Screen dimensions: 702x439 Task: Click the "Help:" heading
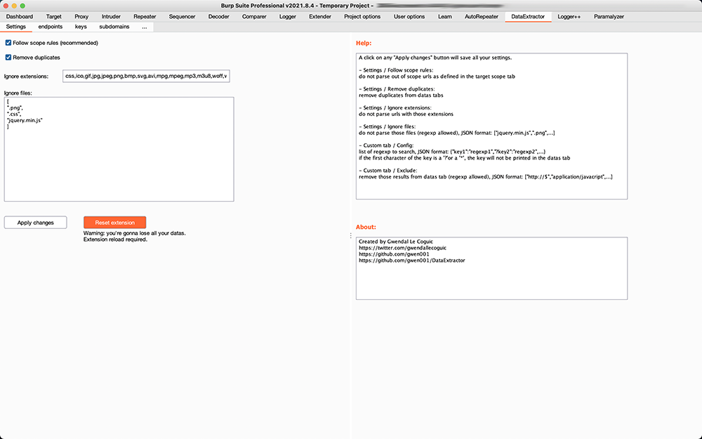pos(364,43)
